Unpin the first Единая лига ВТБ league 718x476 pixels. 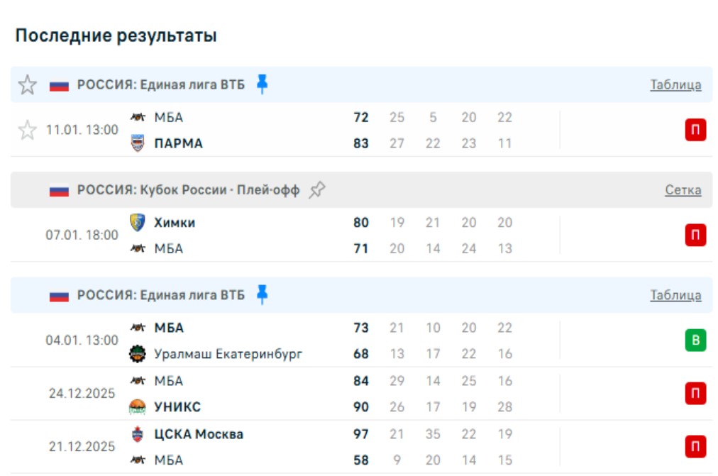[x=263, y=84]
